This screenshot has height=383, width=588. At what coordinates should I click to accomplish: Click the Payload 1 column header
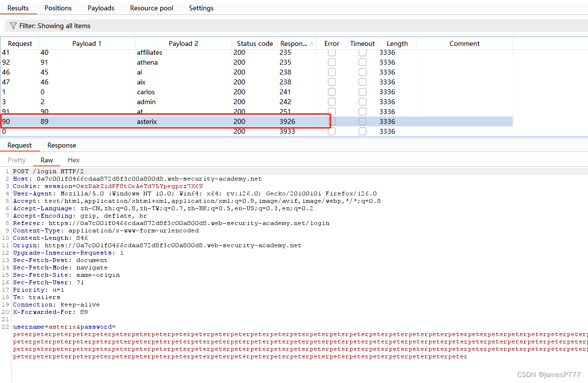coord(86,43)
